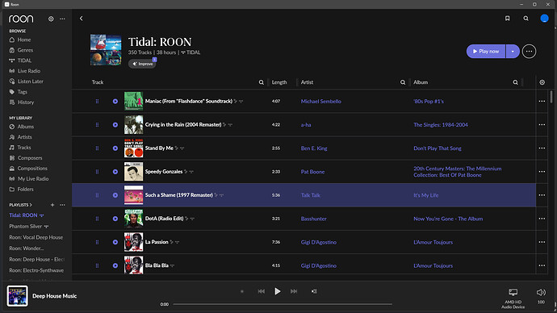This screenshot has height=313, width=557.
Task: Open search with the top-right magnifier
Action: (x=526, y=19)
